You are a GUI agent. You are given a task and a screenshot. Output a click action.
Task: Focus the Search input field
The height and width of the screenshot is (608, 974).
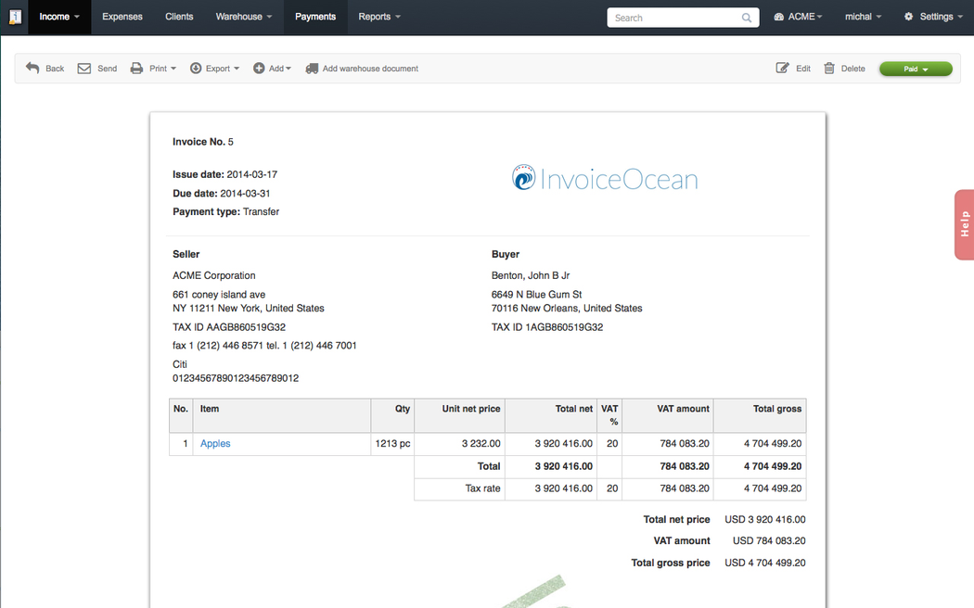tap(674, 18)
